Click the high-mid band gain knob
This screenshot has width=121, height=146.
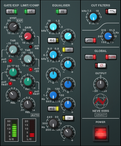[68, 64]
